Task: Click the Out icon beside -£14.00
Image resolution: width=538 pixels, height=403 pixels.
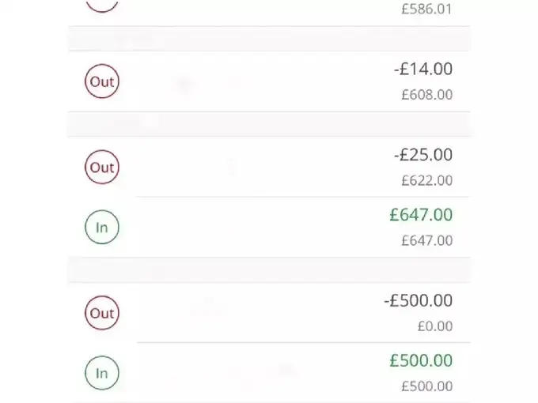Action: (102, 81)
